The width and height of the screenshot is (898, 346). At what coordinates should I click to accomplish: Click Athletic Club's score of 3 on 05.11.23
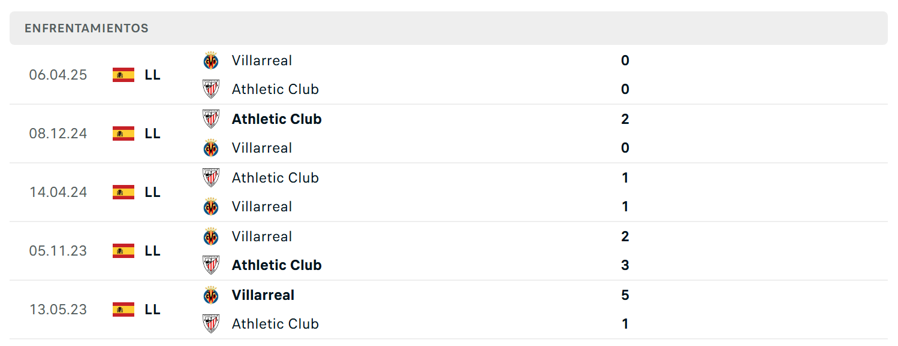tap(625, 265)
